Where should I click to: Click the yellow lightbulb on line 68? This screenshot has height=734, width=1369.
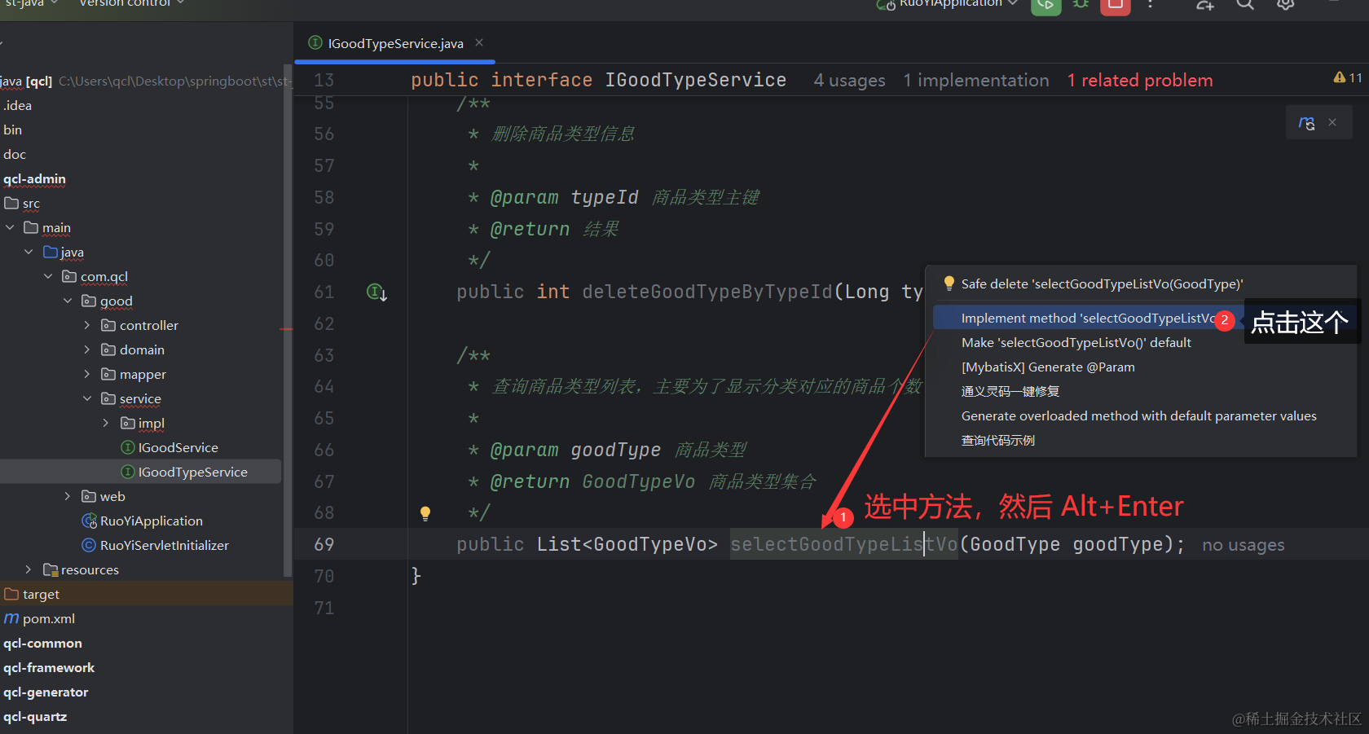click(425, 513)
